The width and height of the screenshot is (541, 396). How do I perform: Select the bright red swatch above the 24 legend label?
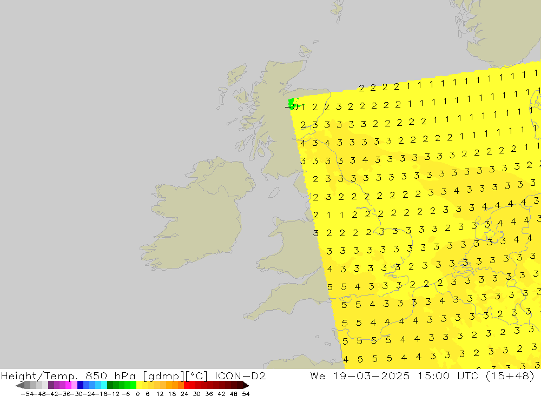(x=187, y=385)
